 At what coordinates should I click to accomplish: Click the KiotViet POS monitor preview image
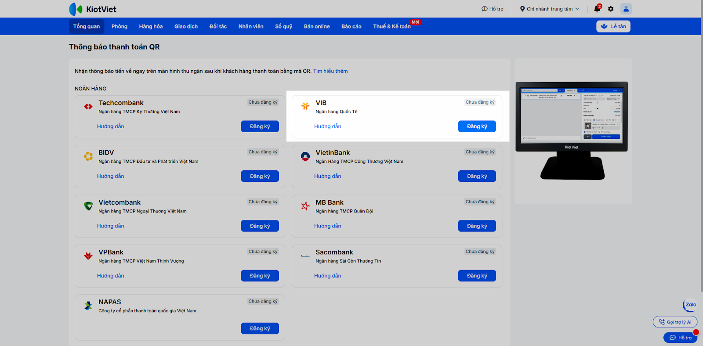tap(572, 130)
